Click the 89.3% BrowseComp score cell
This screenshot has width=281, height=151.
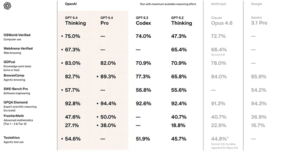point(108,76)
